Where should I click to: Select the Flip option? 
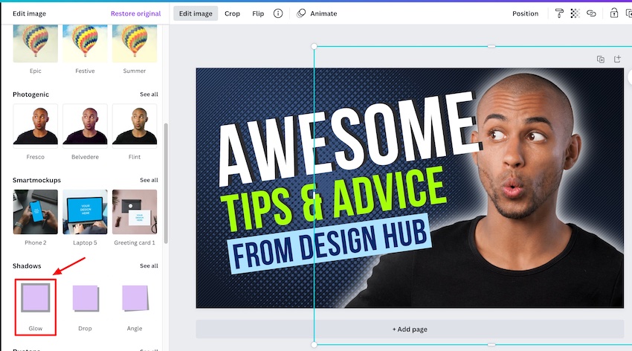(x=258, y=13)
